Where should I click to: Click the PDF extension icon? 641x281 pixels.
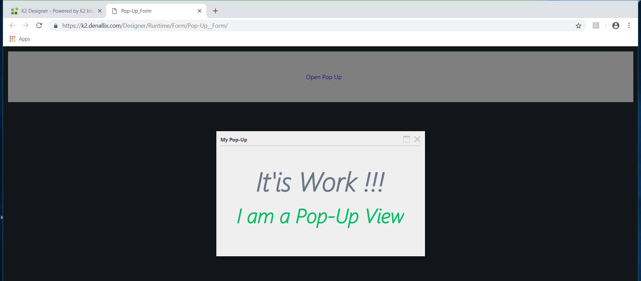coord(596,26)
